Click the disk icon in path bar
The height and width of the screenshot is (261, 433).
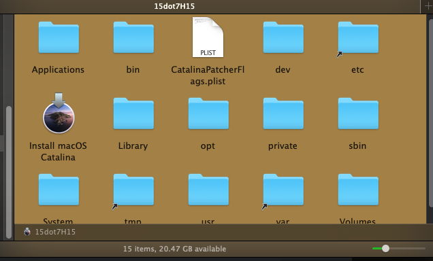click(27, 232)
